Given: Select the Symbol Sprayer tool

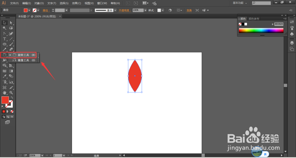Looking at the screenshot, I should pyautogui.click(x=4, y=82).
